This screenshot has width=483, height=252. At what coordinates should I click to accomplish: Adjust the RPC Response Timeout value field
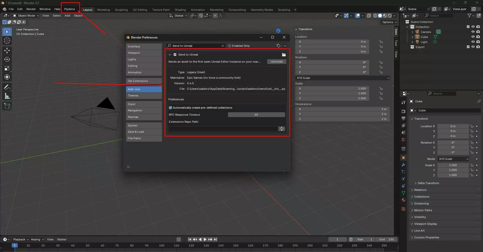pyautogui.click(x=256, y=115)
